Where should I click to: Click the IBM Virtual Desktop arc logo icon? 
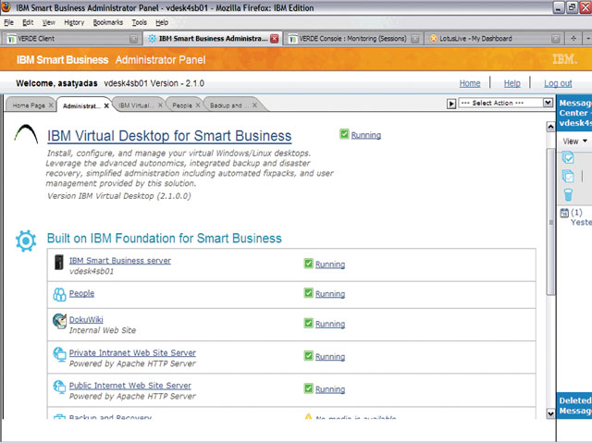click(x=26, y=134)
